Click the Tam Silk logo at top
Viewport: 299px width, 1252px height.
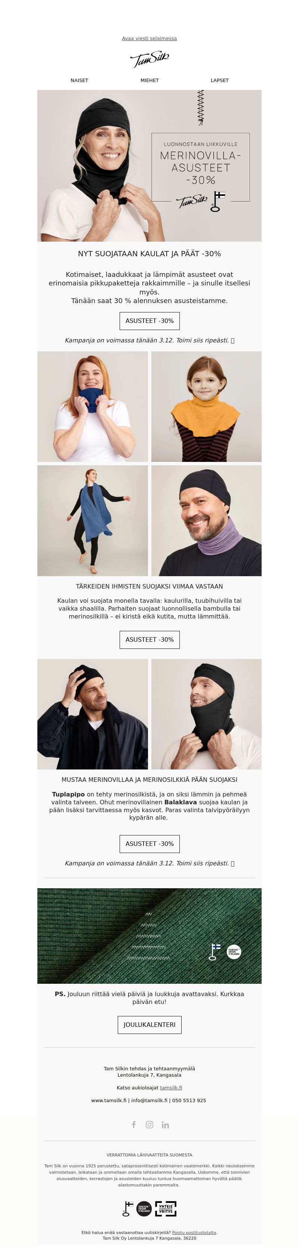click(149, 59)
